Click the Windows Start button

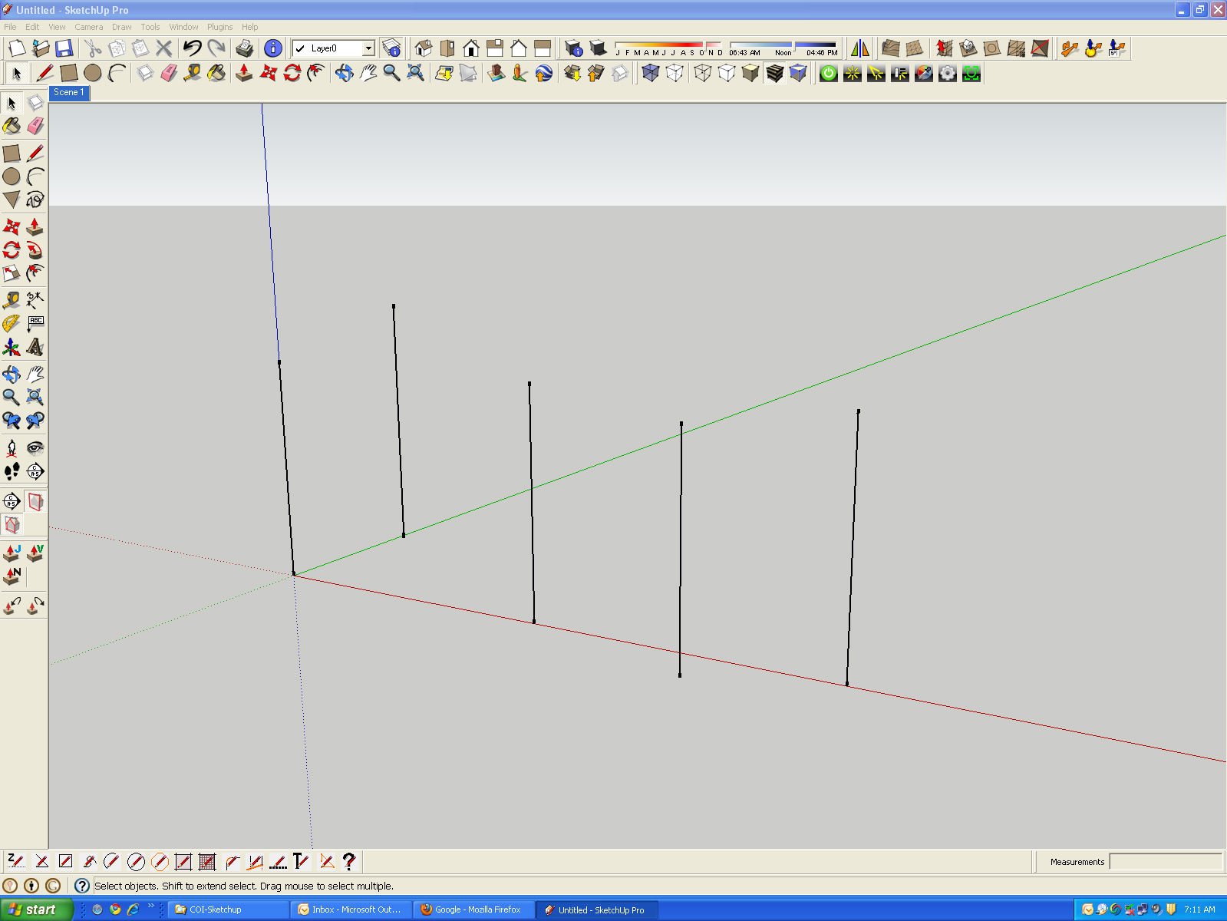click(36, 909)
